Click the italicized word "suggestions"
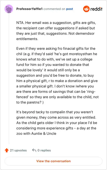This screenshot has height=170, width=107. (64, 28)
